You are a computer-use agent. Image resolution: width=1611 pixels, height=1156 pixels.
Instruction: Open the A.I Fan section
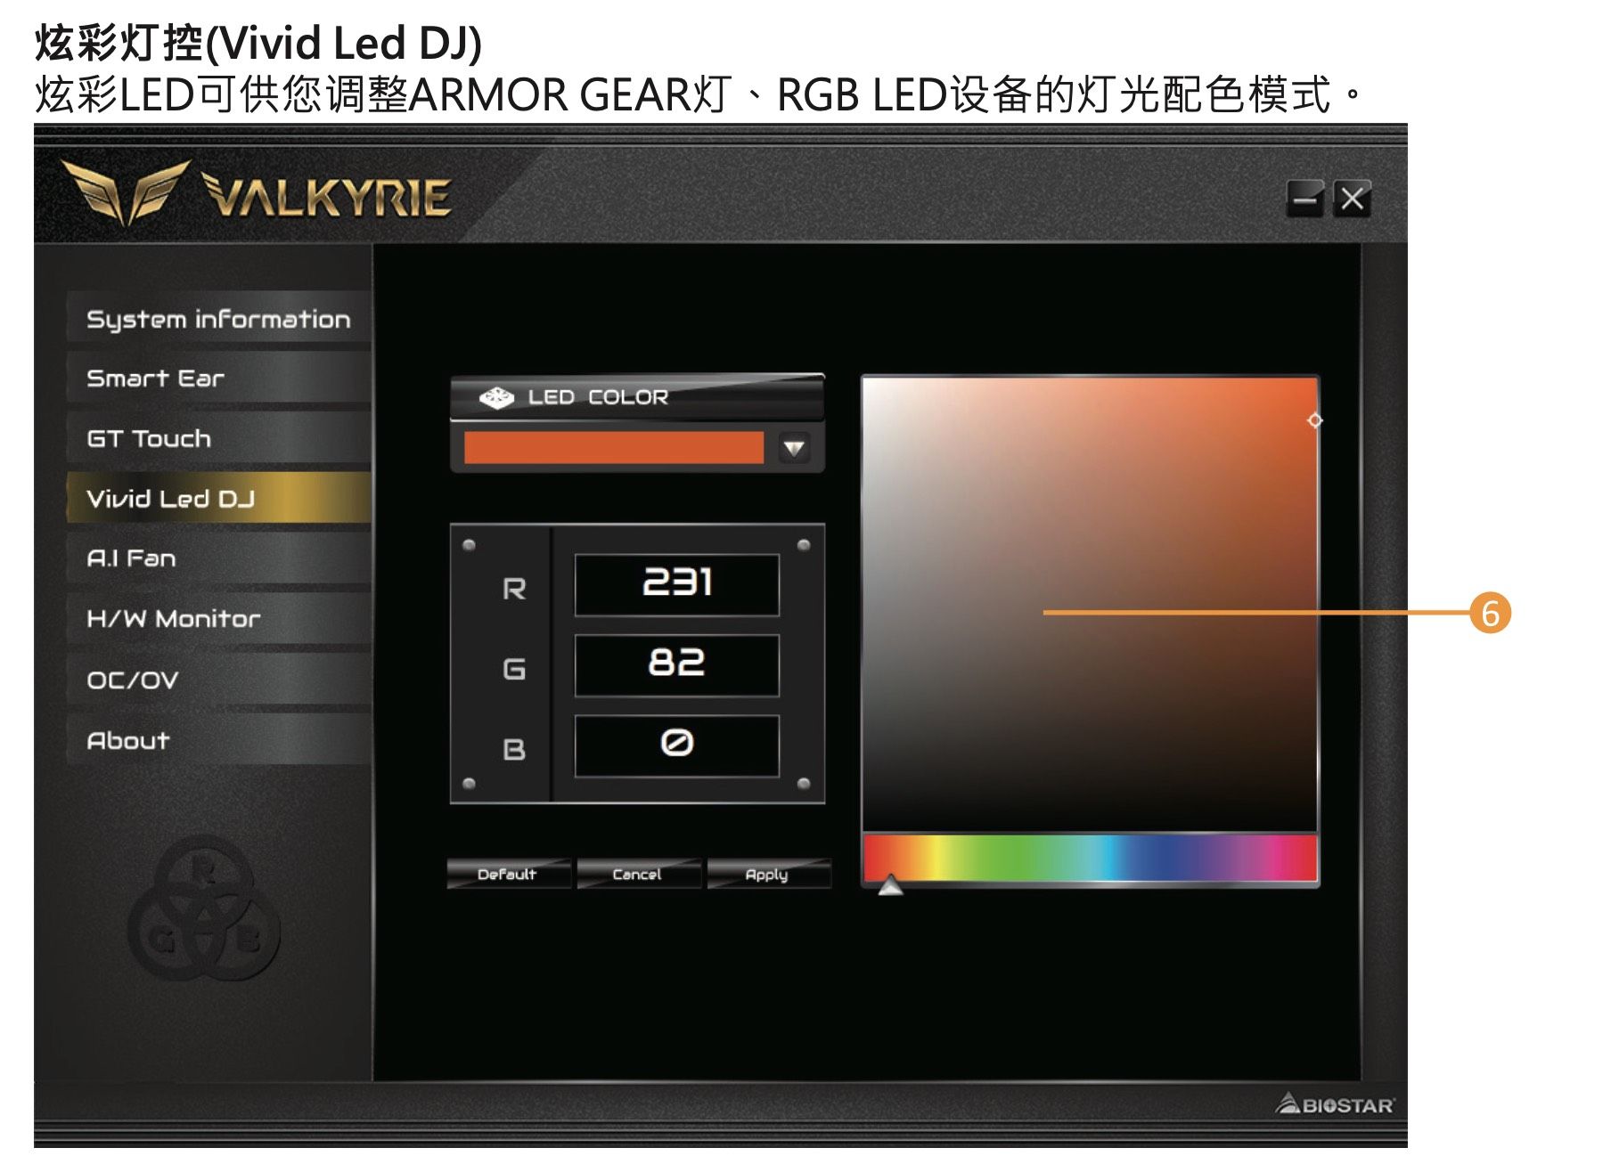(219, 558)
